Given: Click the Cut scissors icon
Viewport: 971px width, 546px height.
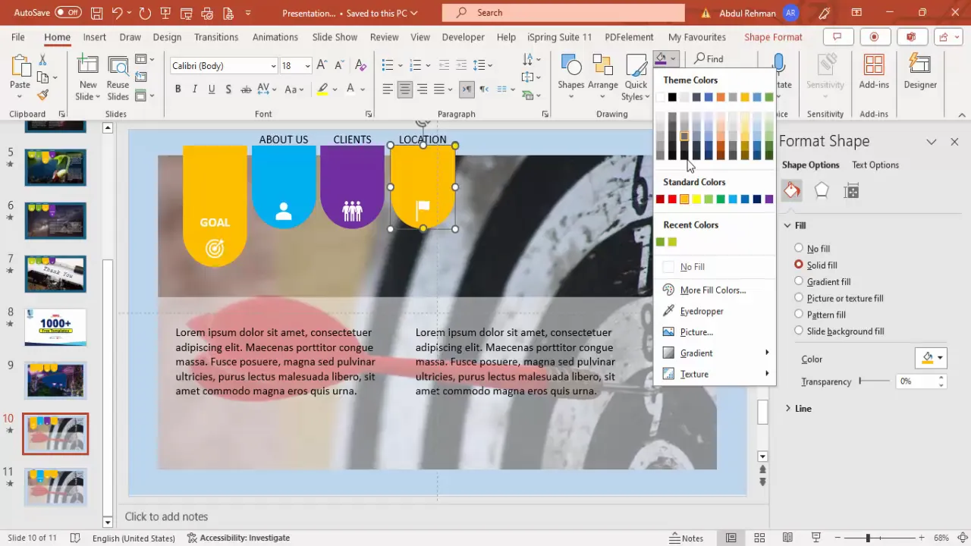Looking at the screenshot, I should pos(42,59).
